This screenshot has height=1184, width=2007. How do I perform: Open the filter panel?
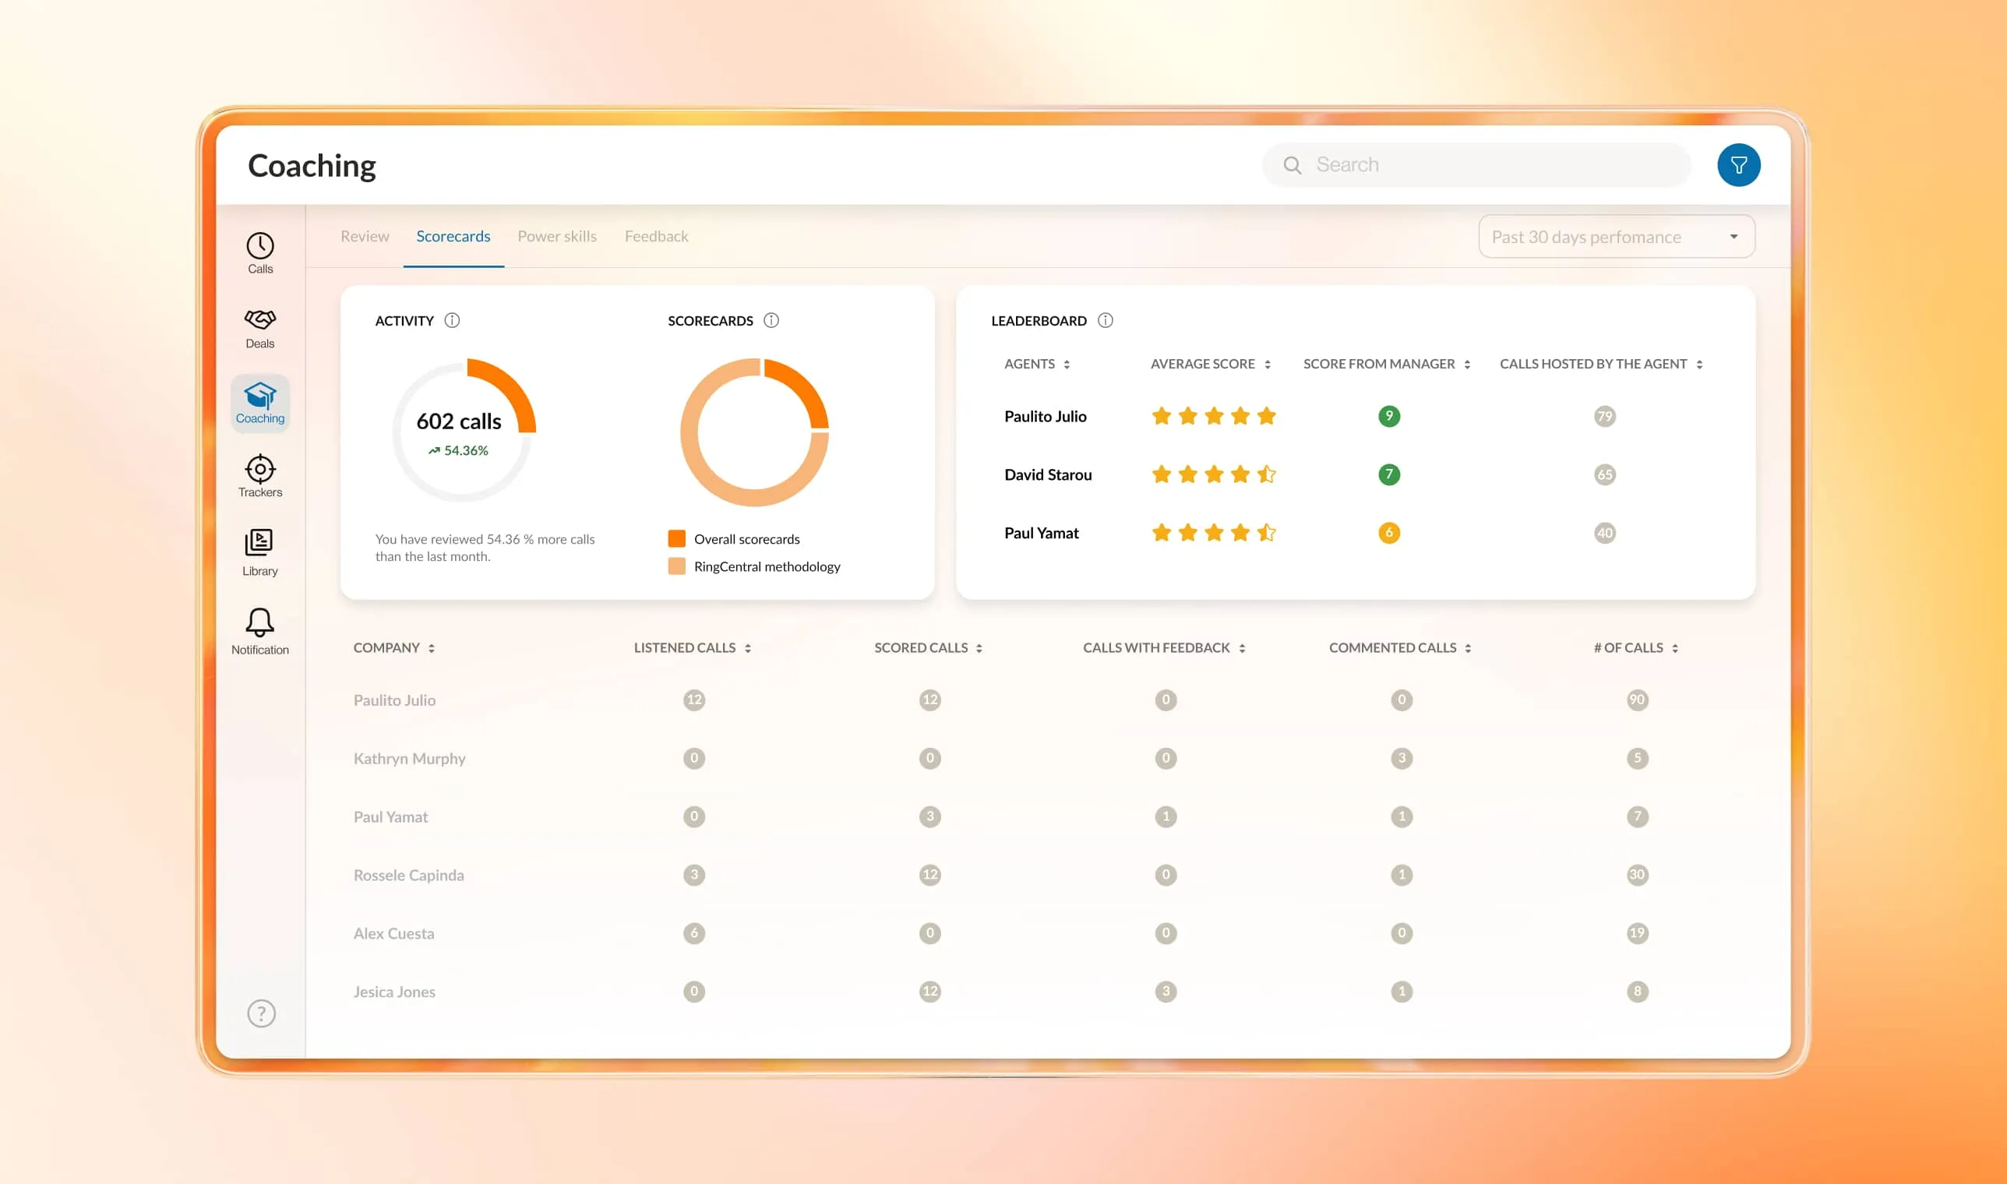[1739, 164]
